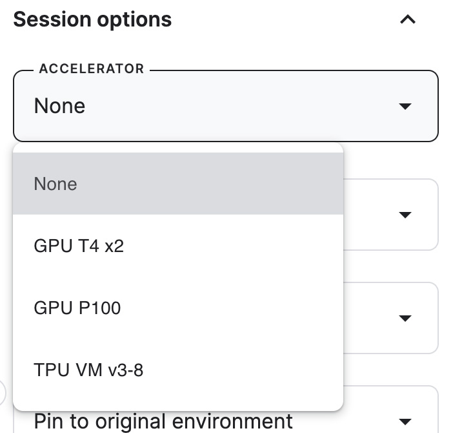Viewport: 453px width, 433px height.
Task: Click the Accelerator dropdown arrow
Action: click(x=405, y=106)
